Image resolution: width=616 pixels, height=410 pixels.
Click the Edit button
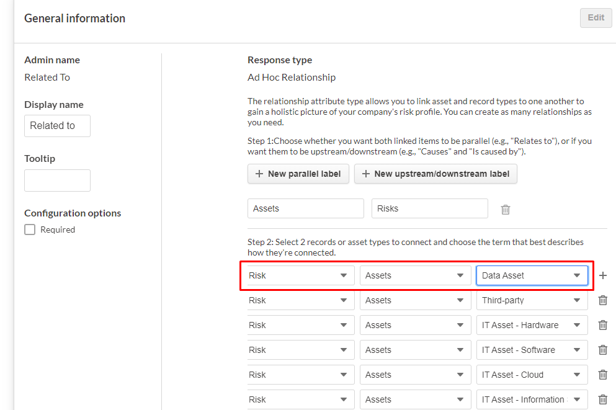[x=596, y=17]
